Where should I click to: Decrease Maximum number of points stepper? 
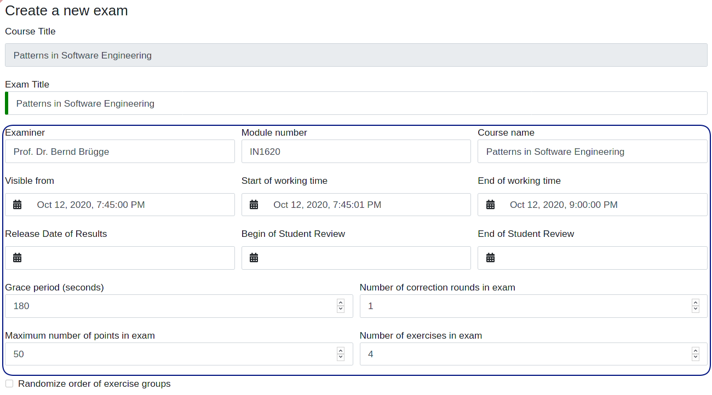tap(341, 357)
